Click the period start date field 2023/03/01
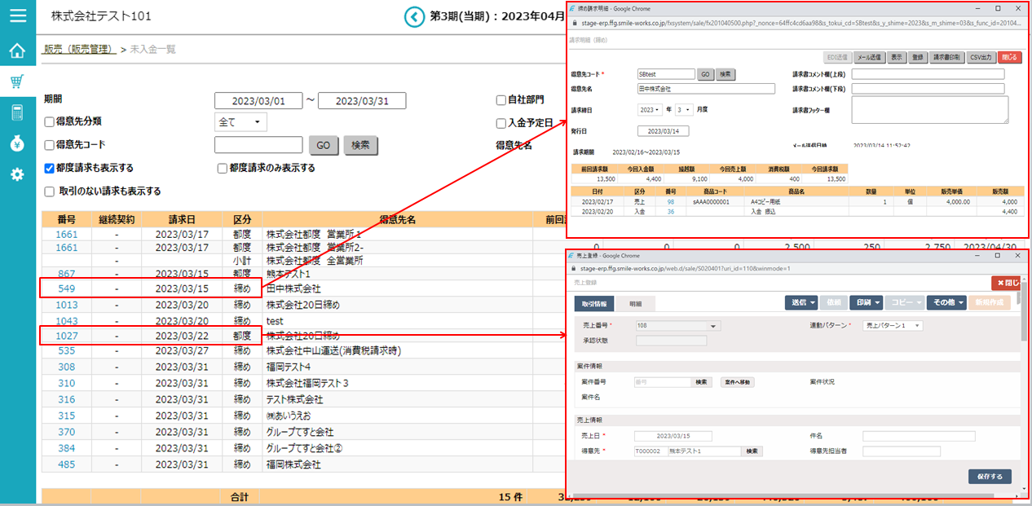Viewport: 1032px width, 506px height. [258, 101]
